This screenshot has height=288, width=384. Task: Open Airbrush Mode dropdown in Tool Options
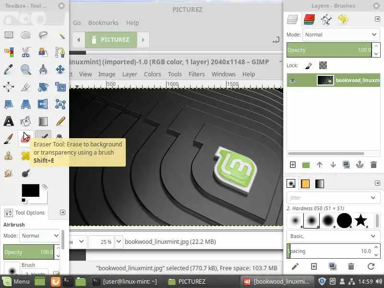(39, 236)
